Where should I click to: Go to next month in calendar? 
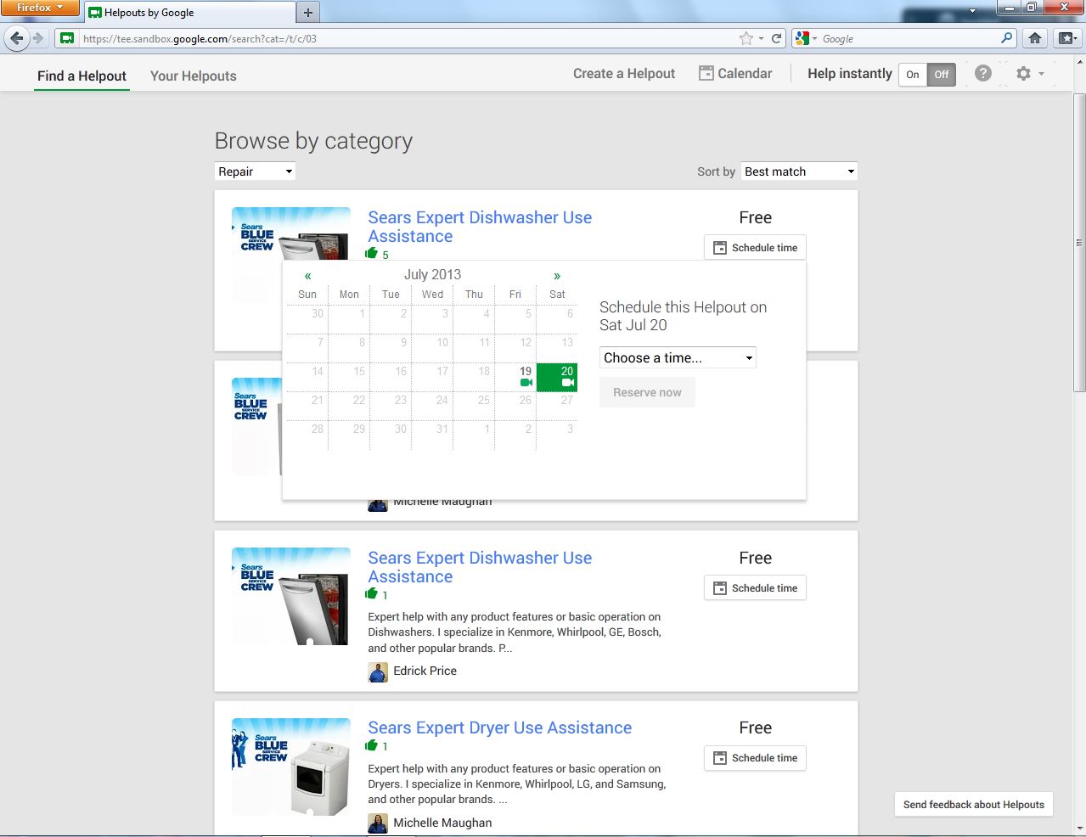(557, 276)
